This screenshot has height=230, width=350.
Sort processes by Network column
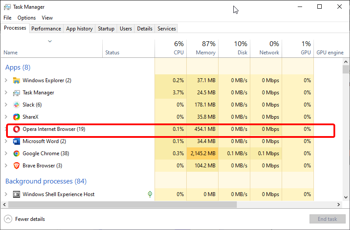coord(266,48)
